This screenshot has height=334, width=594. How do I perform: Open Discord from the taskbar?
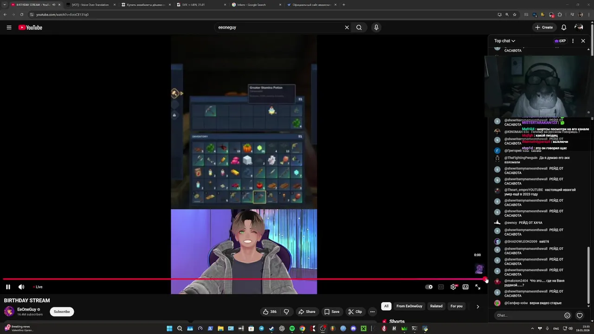tap(353, 328)
